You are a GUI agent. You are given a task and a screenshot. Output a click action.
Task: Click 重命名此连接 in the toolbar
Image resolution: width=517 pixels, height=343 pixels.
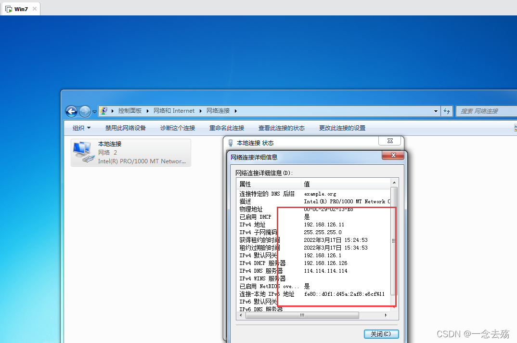point(227,128)
